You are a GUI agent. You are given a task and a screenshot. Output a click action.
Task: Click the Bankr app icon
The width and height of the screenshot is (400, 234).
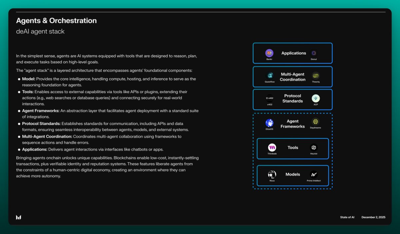(x=269, y=53)
